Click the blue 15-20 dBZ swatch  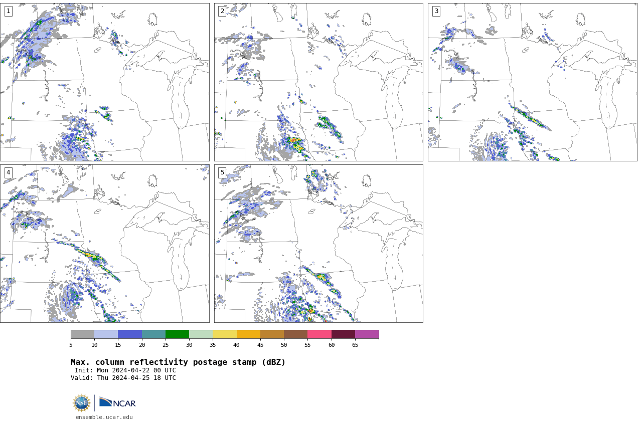(130, 334)
